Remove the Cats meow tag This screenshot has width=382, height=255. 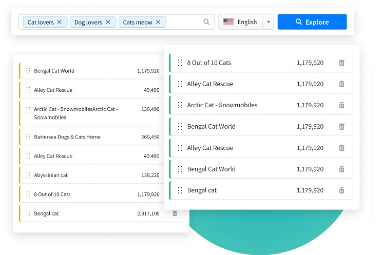tap(158, 22)
